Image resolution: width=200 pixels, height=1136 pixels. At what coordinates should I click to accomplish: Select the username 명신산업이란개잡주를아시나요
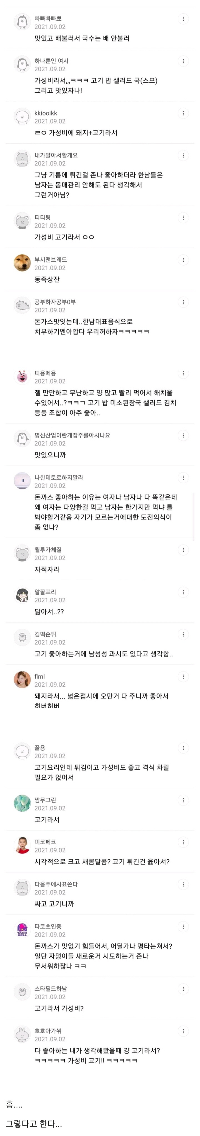click(72, 435)
